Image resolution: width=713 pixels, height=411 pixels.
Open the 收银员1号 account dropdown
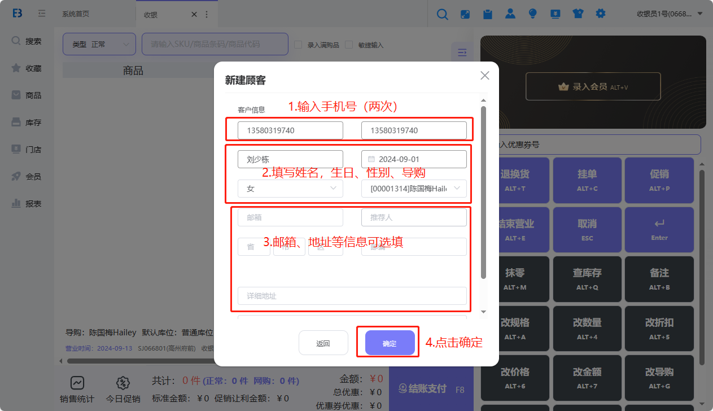coord(670,14)
